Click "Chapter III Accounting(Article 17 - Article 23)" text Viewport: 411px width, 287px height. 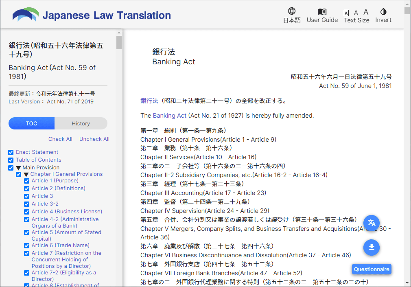tap(203, 193)
